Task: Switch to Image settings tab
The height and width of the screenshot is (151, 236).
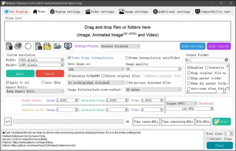Action: coord(134,12)
